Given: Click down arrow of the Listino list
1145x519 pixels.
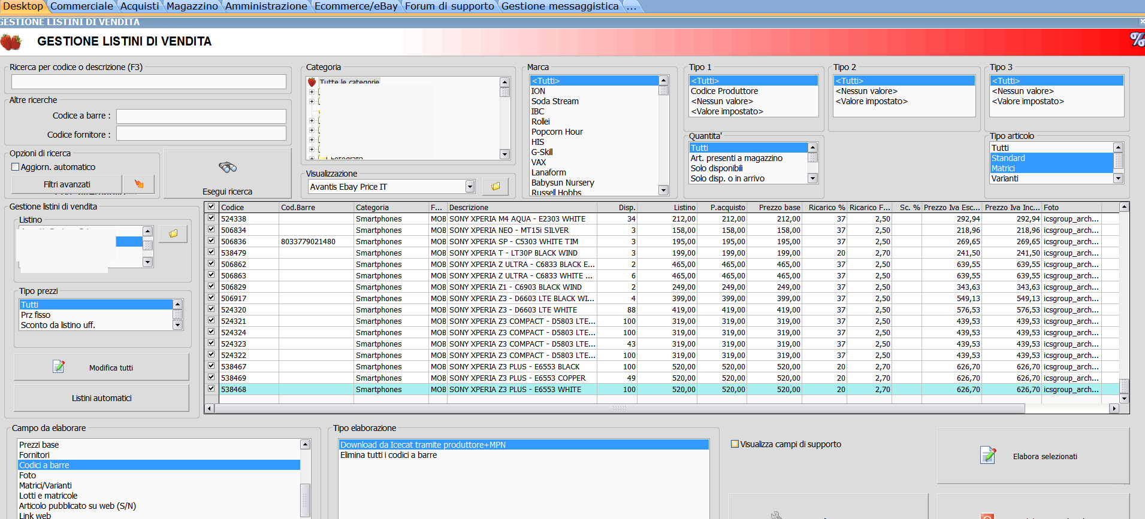Looking at the screenshot, I should [x=147, y=262].
